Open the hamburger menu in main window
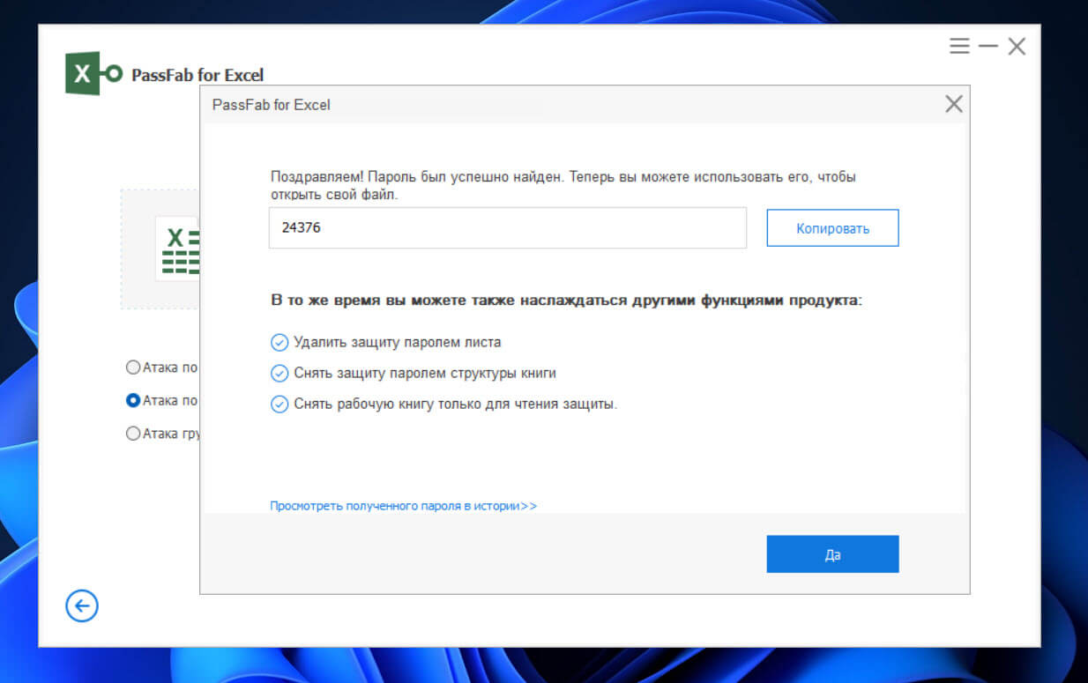Viewport: 1088px width, 683px height. 959,46
